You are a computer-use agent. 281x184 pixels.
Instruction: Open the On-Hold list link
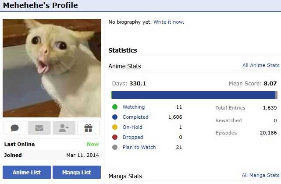tap(132, 127)
